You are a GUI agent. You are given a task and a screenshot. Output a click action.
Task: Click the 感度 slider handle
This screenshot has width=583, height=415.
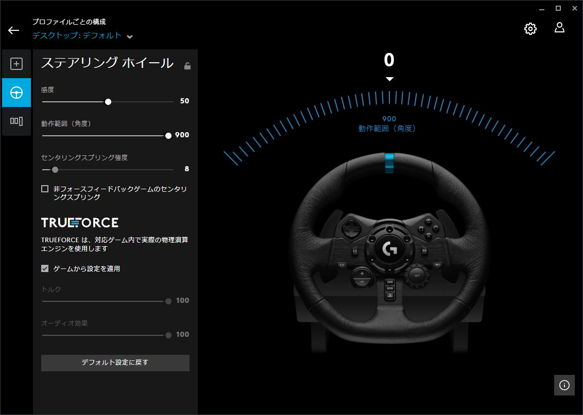pos(108,102)
